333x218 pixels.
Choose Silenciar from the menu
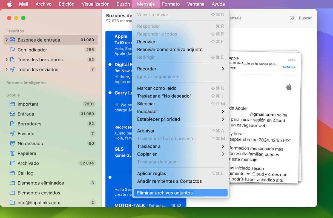coord(181,104)
